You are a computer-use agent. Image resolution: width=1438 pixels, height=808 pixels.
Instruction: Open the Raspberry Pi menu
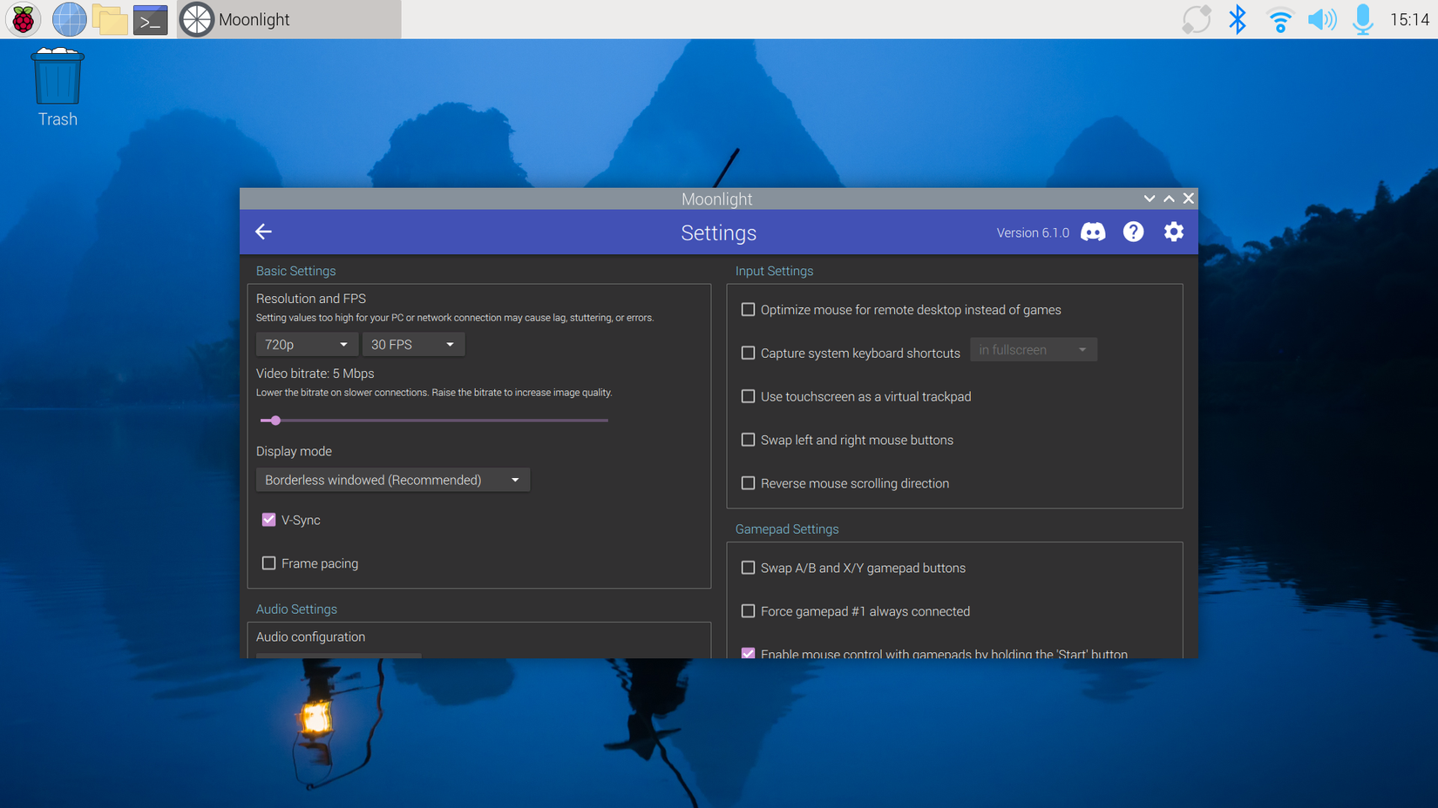point(23,18)
